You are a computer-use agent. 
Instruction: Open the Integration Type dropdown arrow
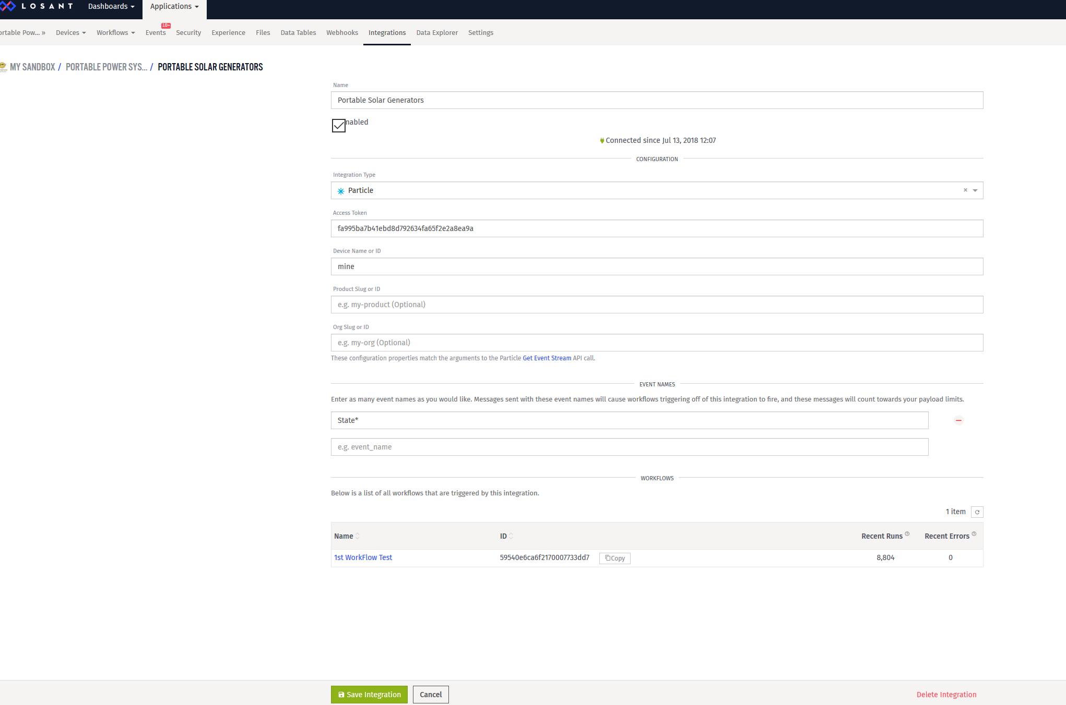coord(975,190)
